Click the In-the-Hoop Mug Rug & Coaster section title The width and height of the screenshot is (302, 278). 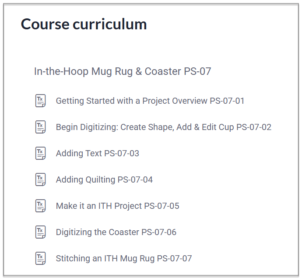pyautogui.click(x=123, y=71)
